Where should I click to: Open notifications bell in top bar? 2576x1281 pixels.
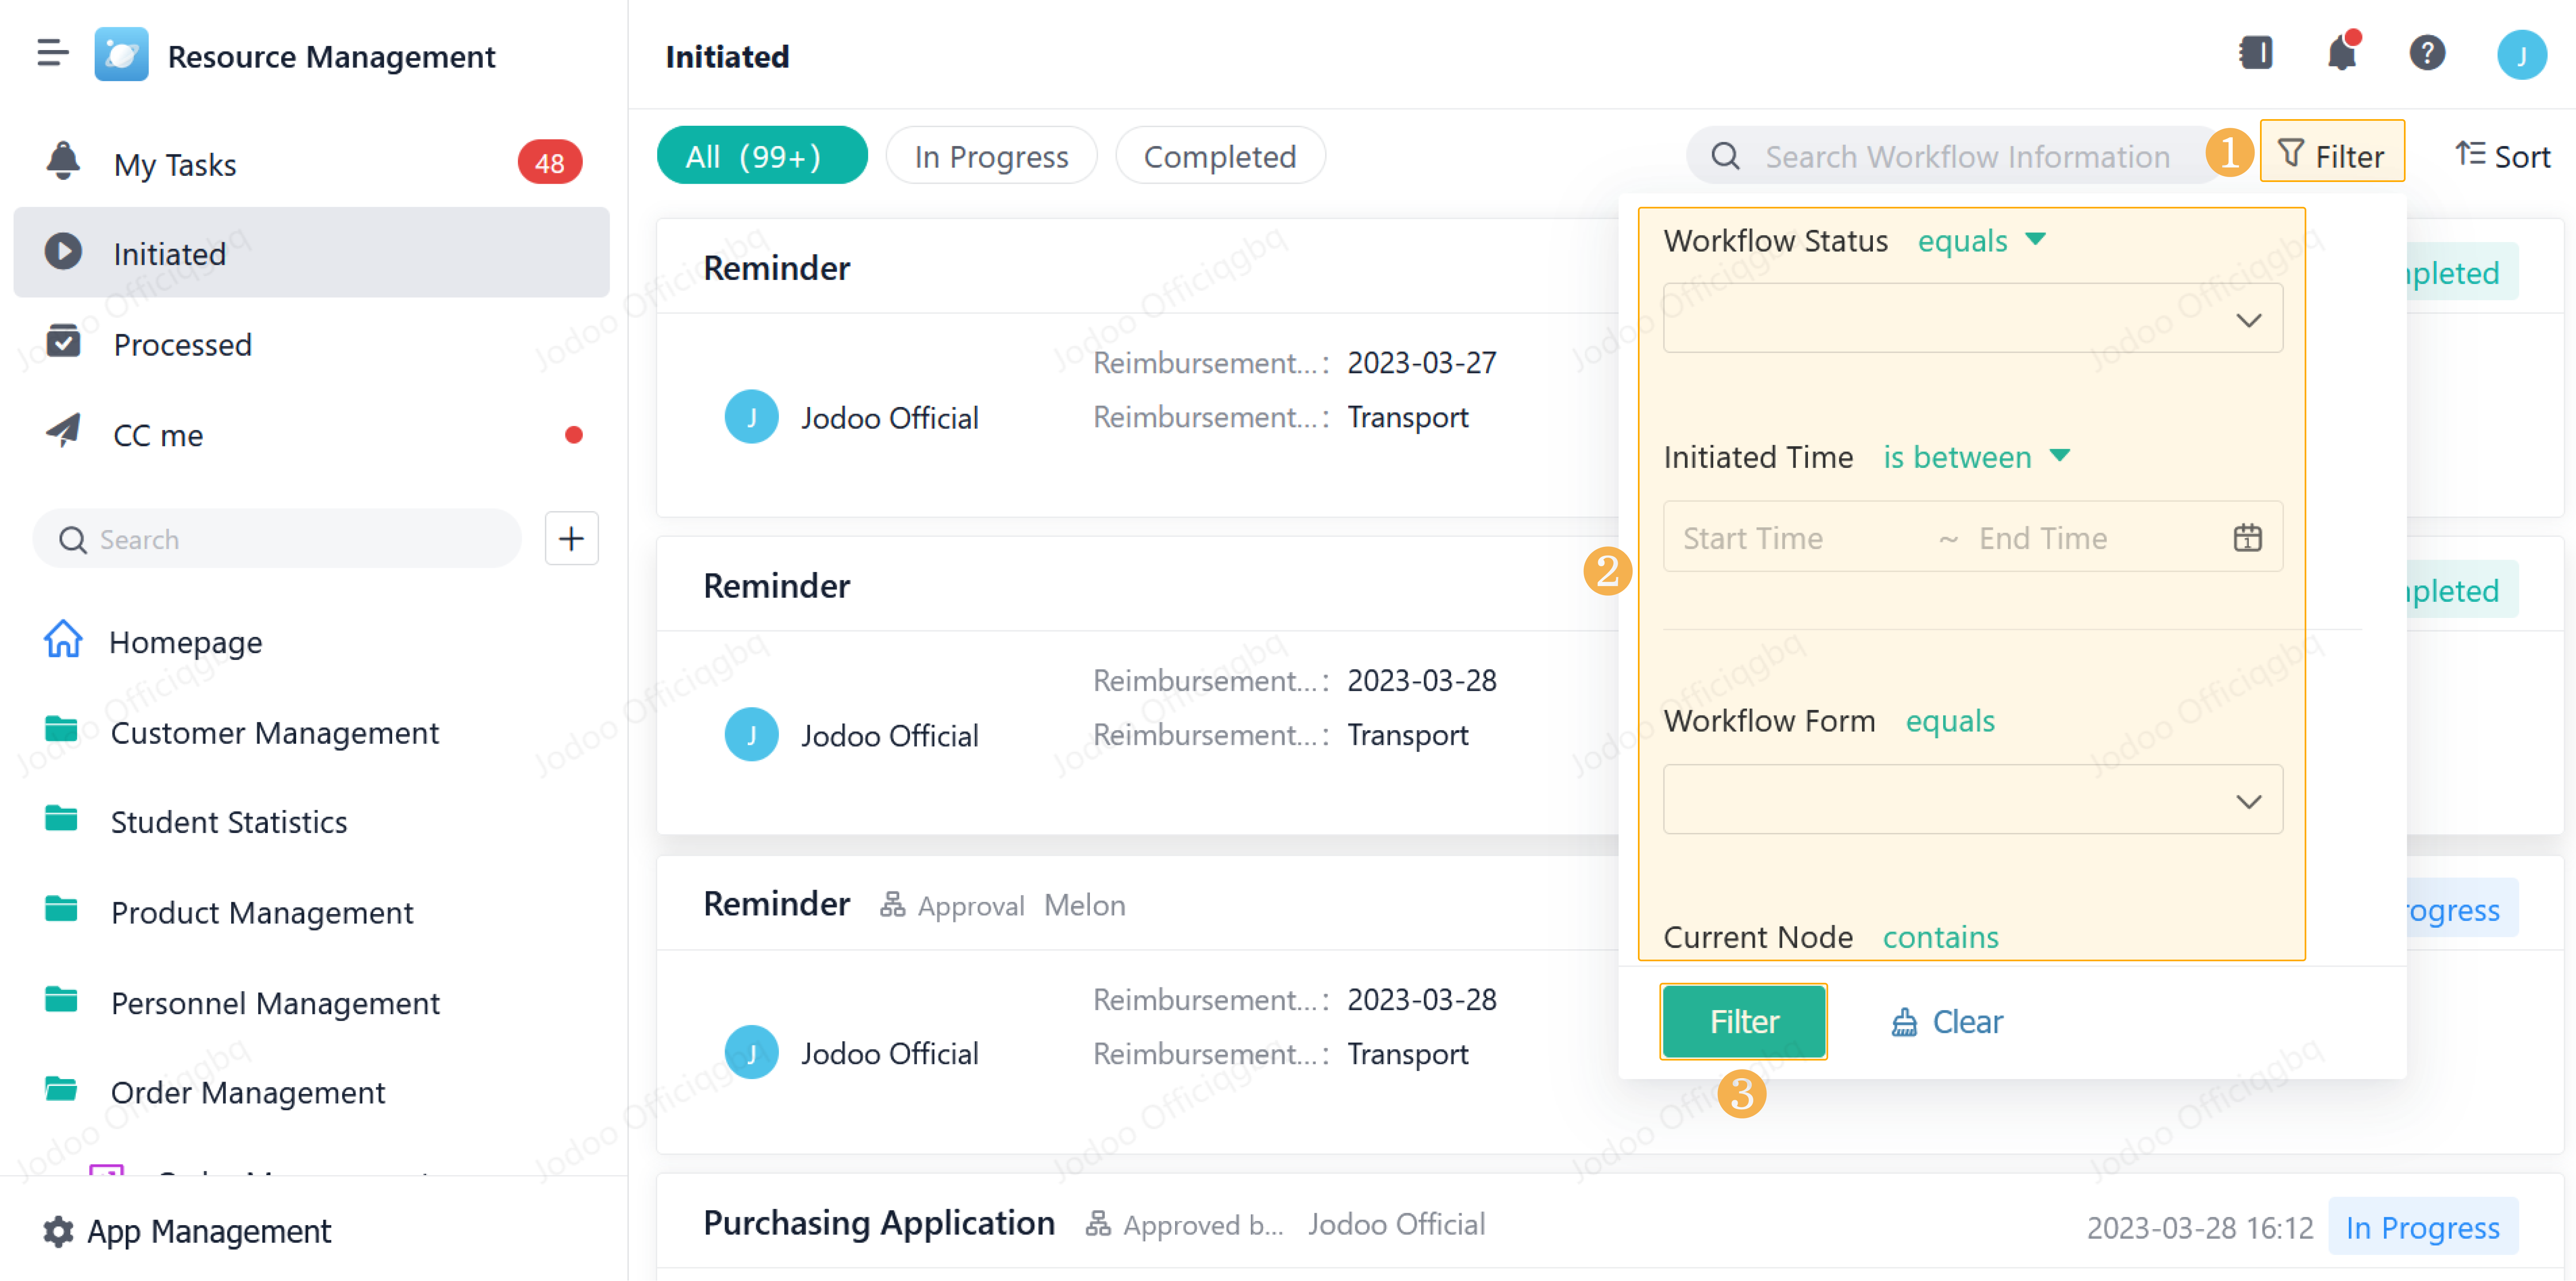point(2342,53)
